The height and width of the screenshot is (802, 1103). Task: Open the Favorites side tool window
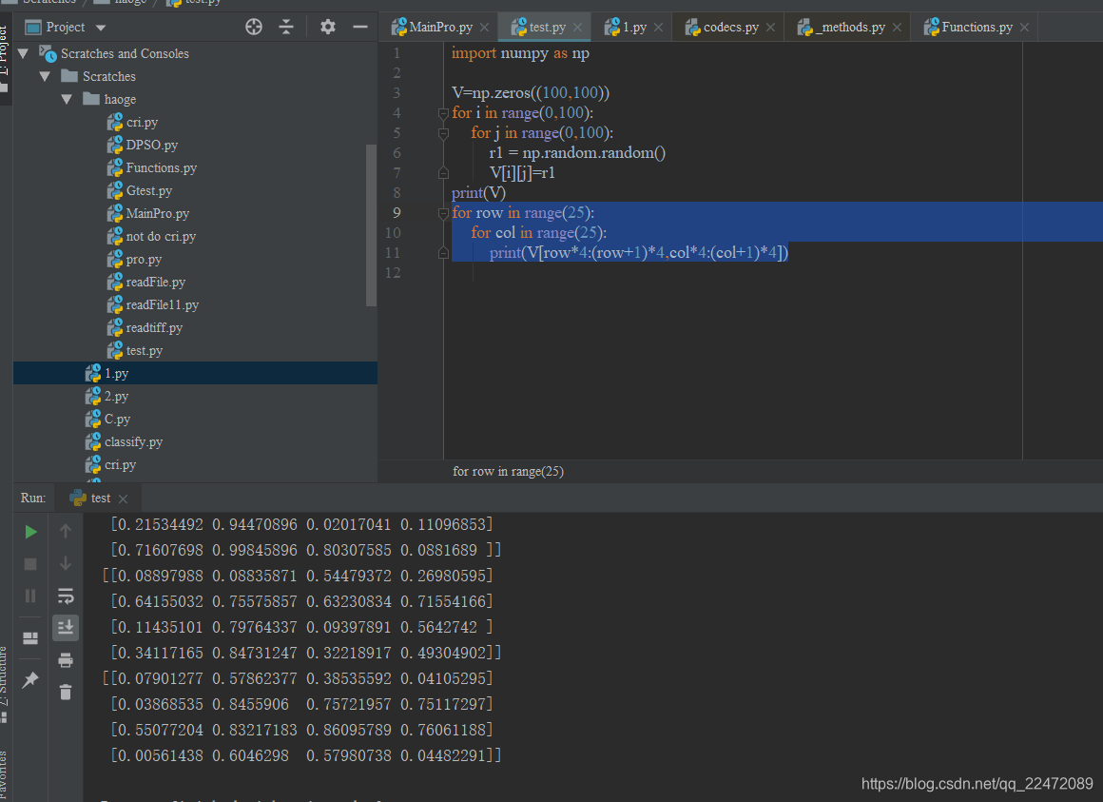click(4, 773)
